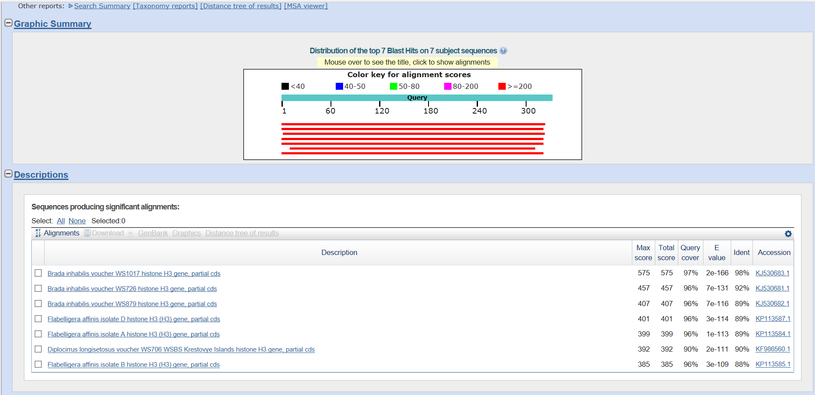Screen dimensions: 815x395
Task: Select the Diplocirrus longisetosus row checkbox
Action: point(38,349)
